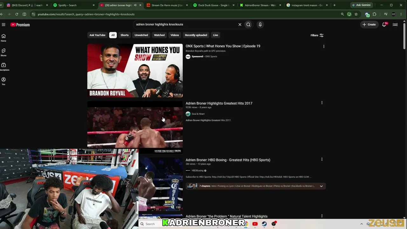Open Home in YouTube sidebar

coord(3,38)
